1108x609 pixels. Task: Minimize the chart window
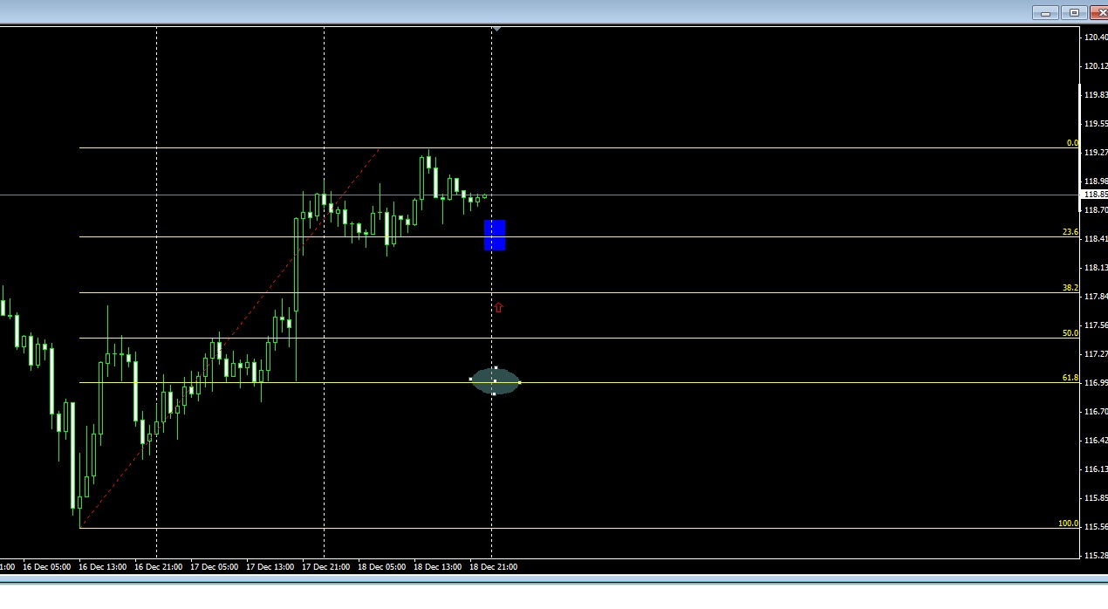[1044, 13]
